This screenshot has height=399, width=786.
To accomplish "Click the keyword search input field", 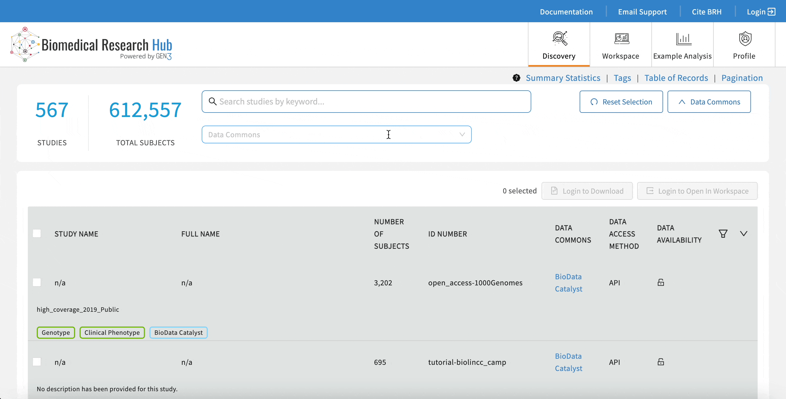I will pos(366,101).
